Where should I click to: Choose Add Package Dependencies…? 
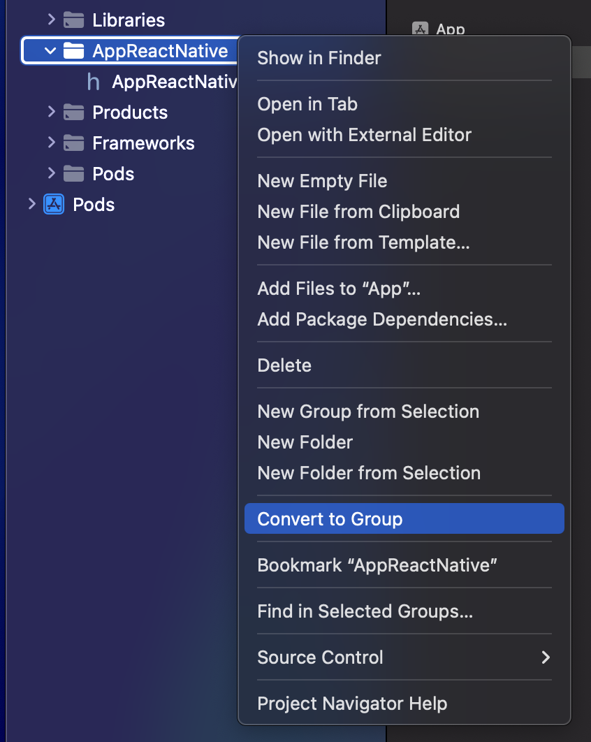(x=382, y=319)
